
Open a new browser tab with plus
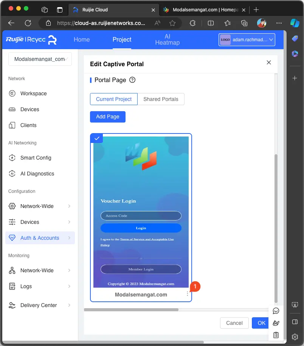pos(256,10)
